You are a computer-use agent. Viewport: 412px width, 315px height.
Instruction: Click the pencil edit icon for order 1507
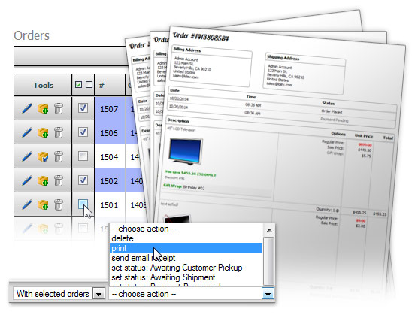tap(27, 108)
